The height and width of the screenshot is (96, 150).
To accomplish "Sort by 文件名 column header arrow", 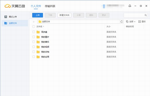I will click(x=43, y=26).
